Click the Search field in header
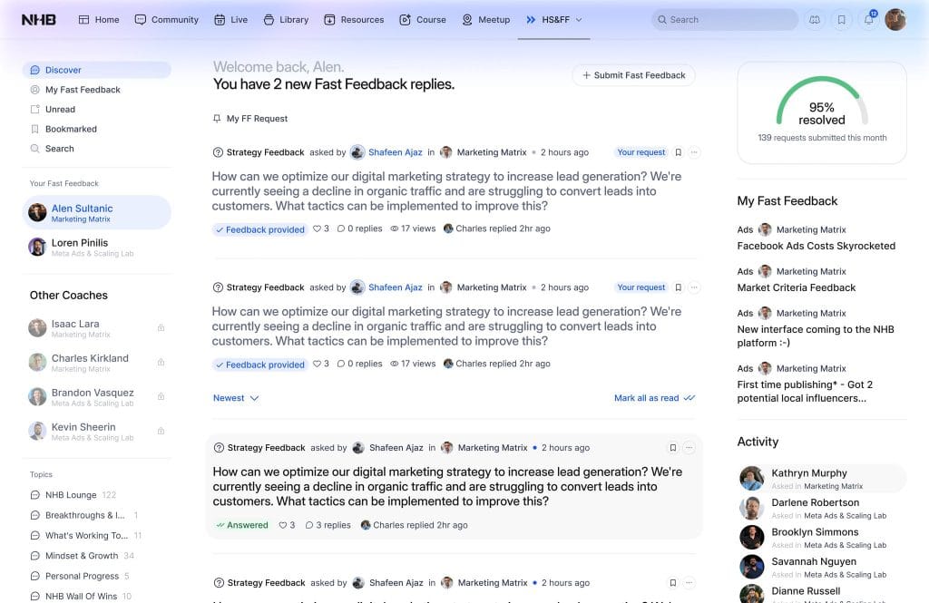The image size is (929, 603). (725, 20)
